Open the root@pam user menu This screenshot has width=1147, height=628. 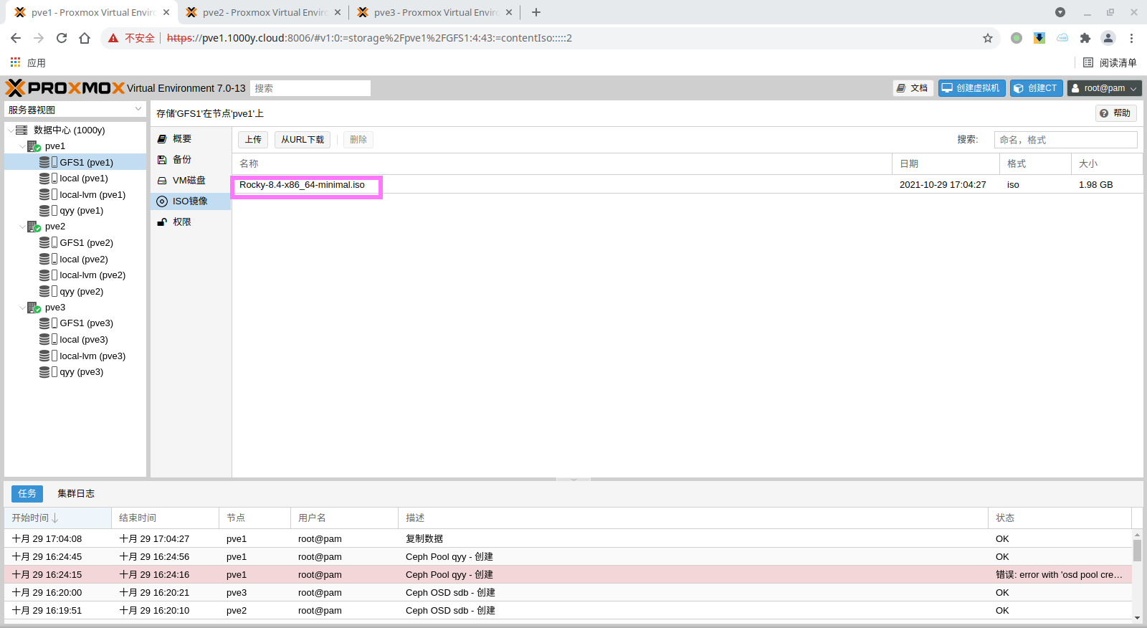pyautogui.click(x=1104, y=88)
